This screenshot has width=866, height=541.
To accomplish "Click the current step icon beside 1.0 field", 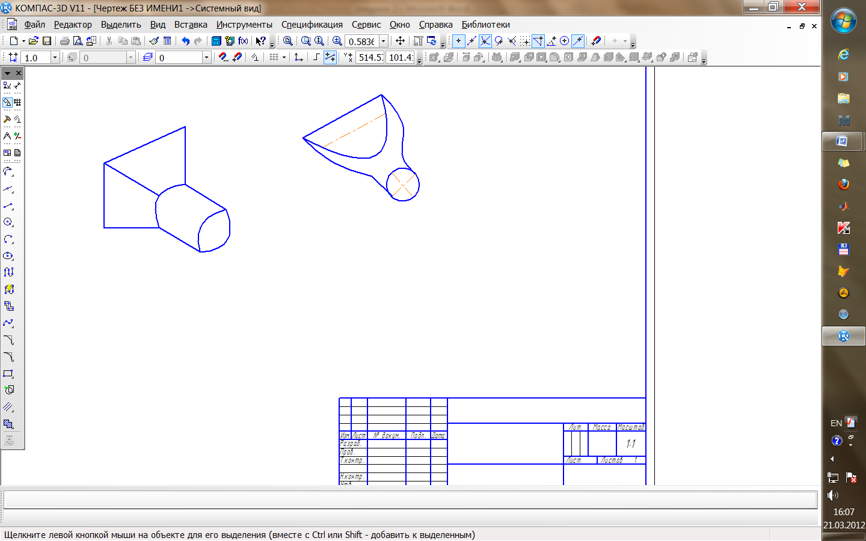I will 13,57.
